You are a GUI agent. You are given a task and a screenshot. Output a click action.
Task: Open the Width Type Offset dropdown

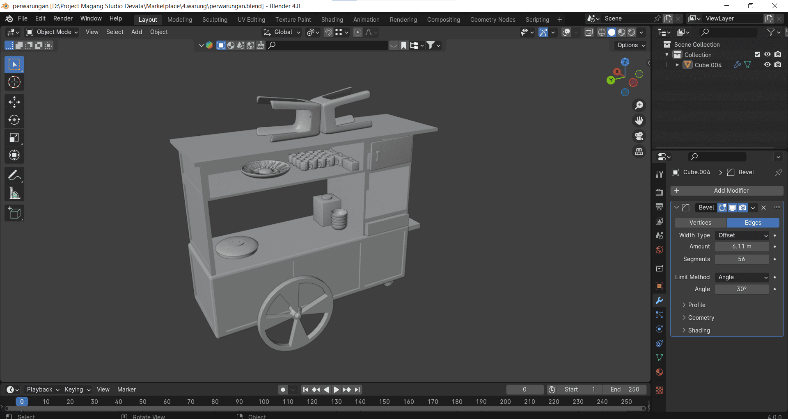742,235
